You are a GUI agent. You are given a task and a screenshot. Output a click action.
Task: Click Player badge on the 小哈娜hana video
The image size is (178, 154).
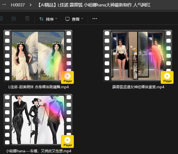click(x=67, y=141)
